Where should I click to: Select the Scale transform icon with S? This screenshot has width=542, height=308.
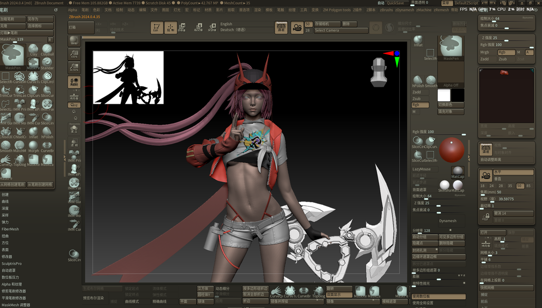point(198,27)
